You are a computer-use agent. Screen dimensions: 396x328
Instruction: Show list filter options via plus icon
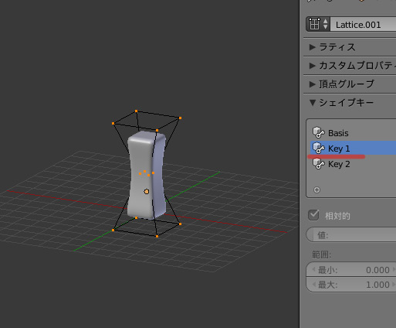click(316, 190)
